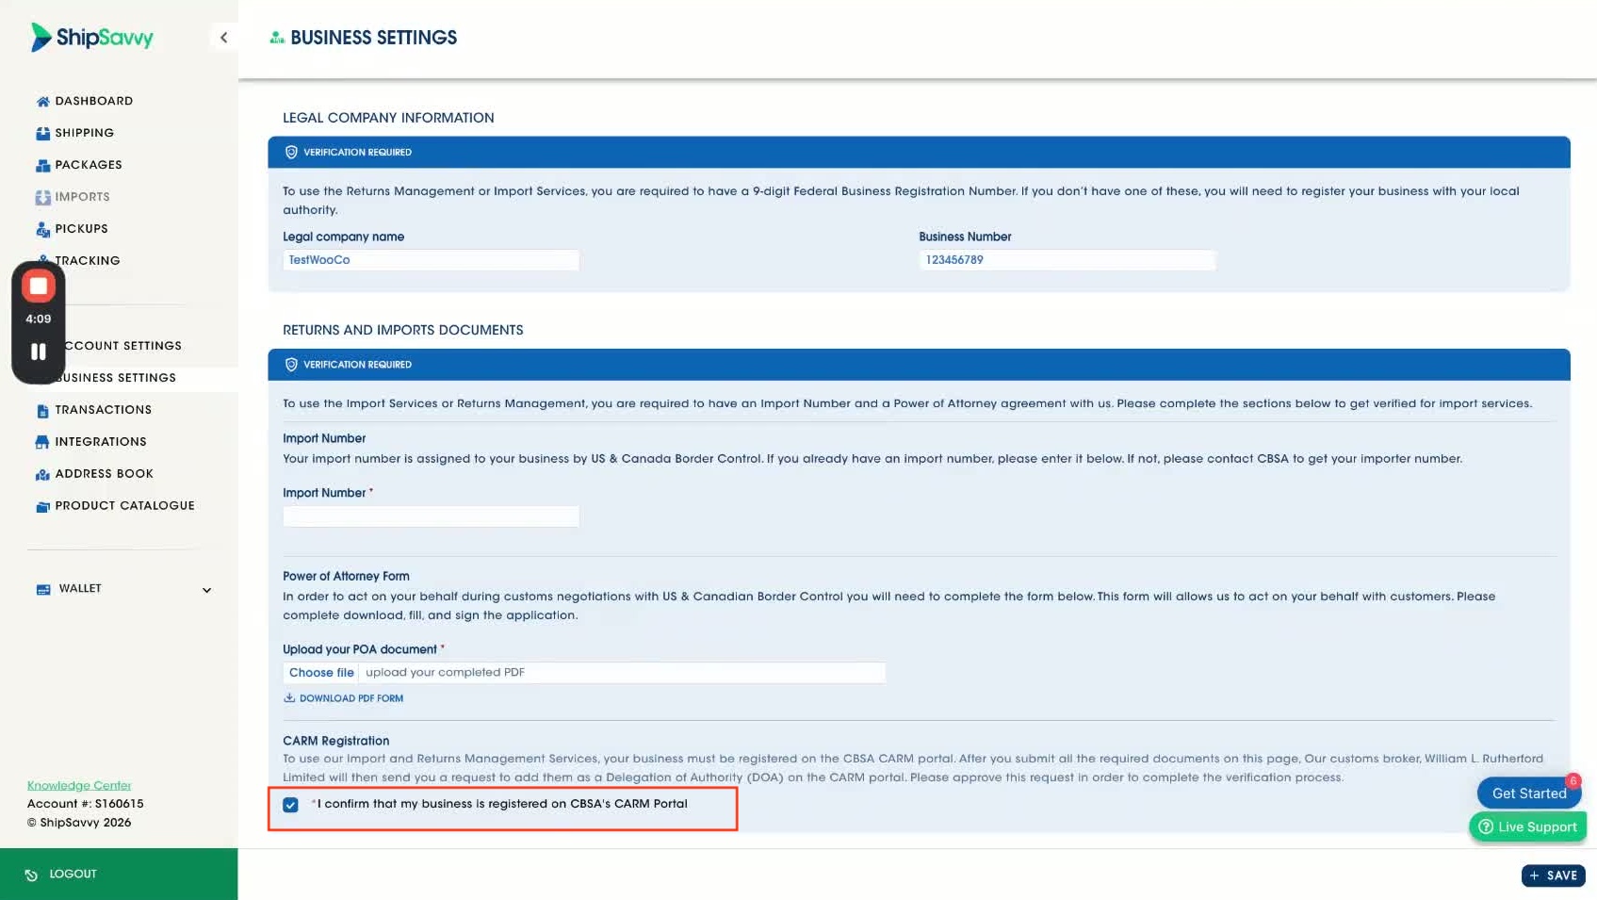This screenshot has height=900, width=1597.
Task: Click the Packages icon in sidebar
Action: [x=42, y=165]
